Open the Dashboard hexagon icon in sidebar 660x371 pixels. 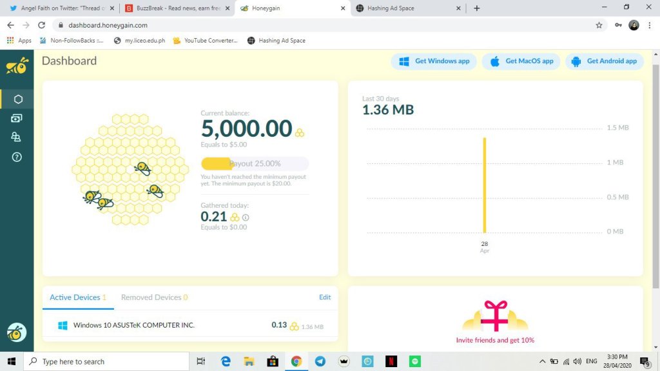[17, 99]
